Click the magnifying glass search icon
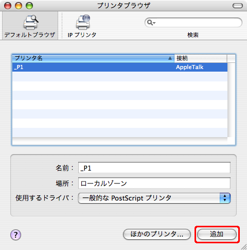This screenshot has height=250, width=247. point(150,23)
